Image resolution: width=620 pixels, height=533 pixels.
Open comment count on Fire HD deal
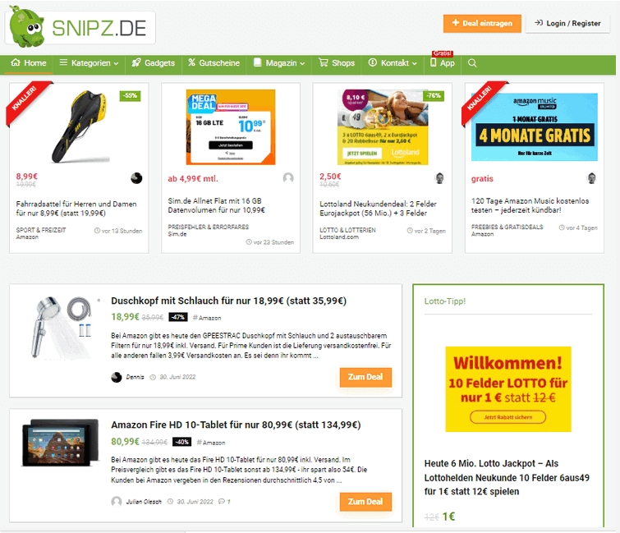224,501
